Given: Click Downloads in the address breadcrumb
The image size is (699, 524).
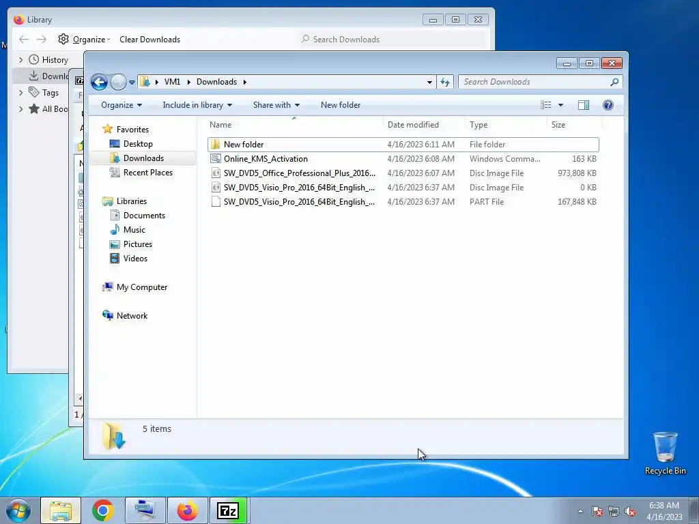Looking at the screenshot, I should click(x=216, y=82).
